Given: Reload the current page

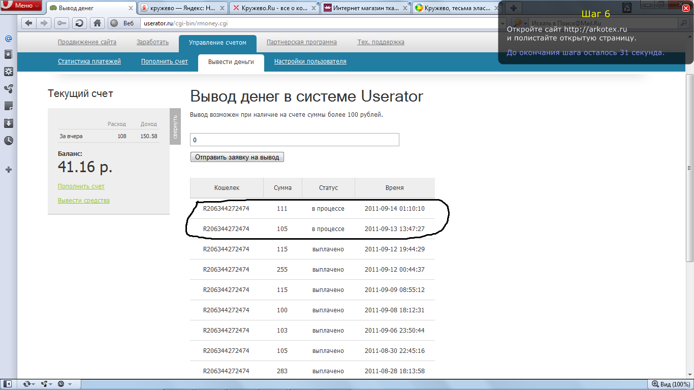Looking at the screenshot, I should [x=79, y=23].
